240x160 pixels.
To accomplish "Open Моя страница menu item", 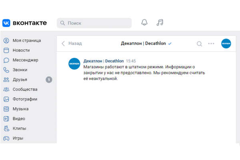I will tap(27, 40).
